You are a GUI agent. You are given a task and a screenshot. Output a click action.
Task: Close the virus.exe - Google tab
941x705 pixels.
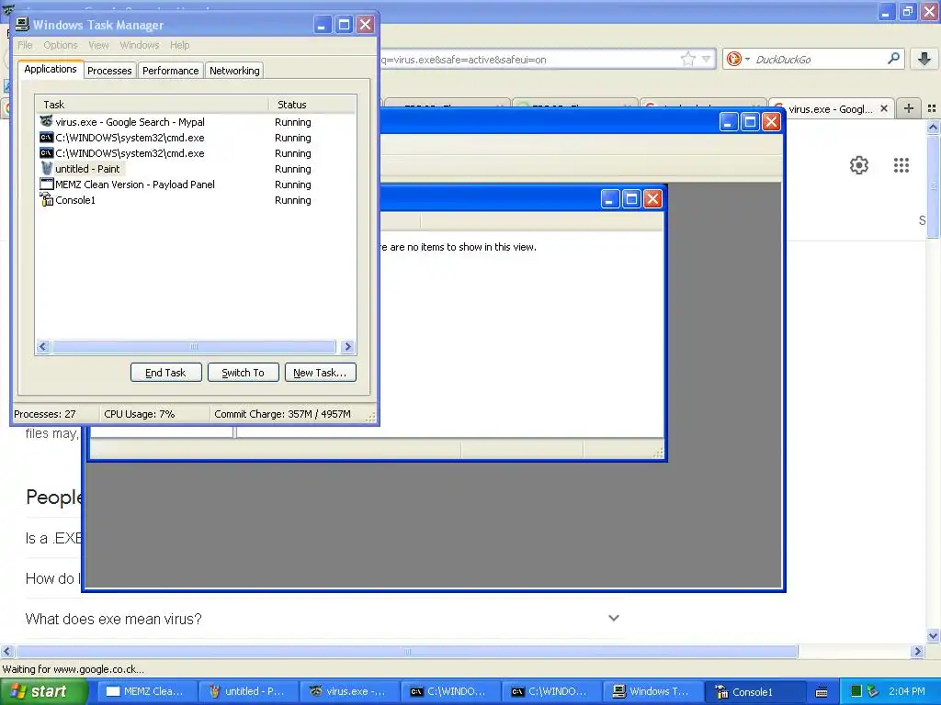(884, 108)
